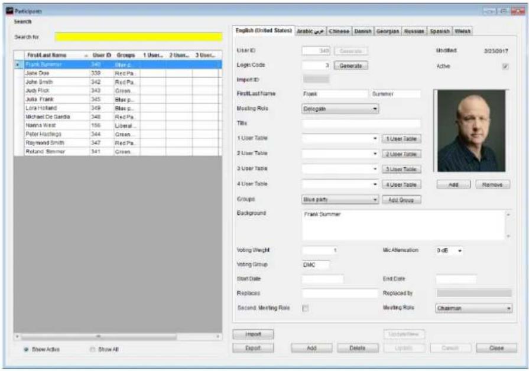Click the Login Code input field
This screenshot has width=529, height=371.
pos(316,66)
